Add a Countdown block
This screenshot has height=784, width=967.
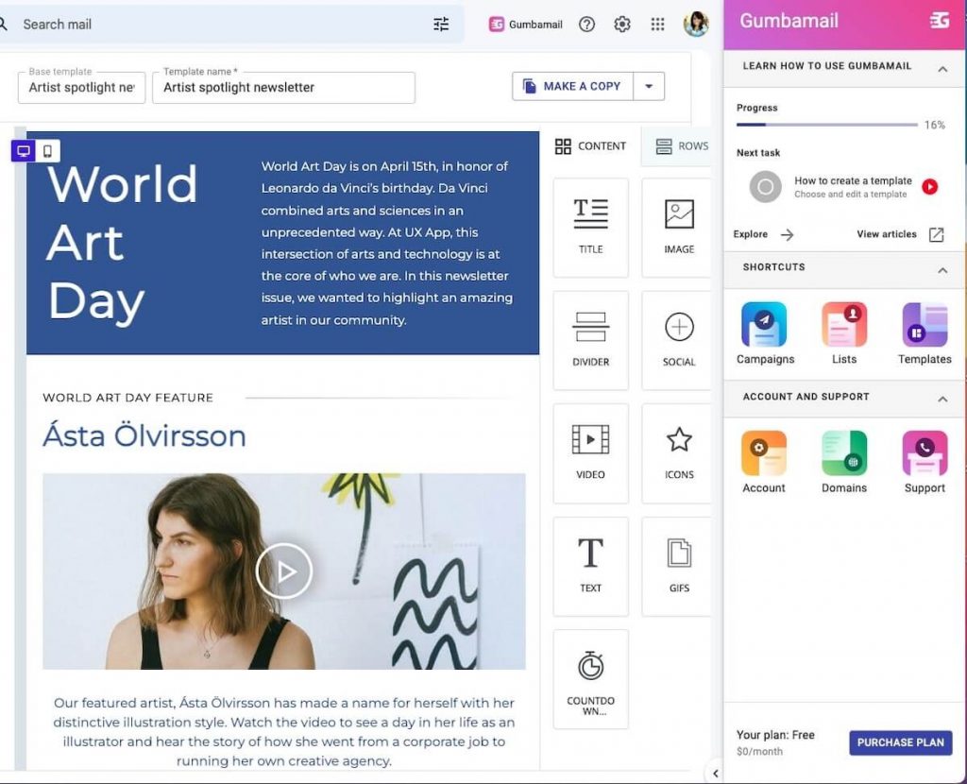[590, 680]
